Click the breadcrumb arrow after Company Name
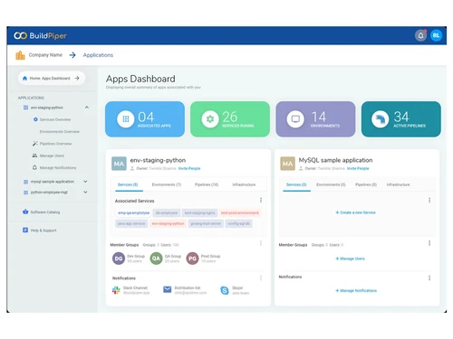This screenshot has width=453, height=339. tap(72, 55)
